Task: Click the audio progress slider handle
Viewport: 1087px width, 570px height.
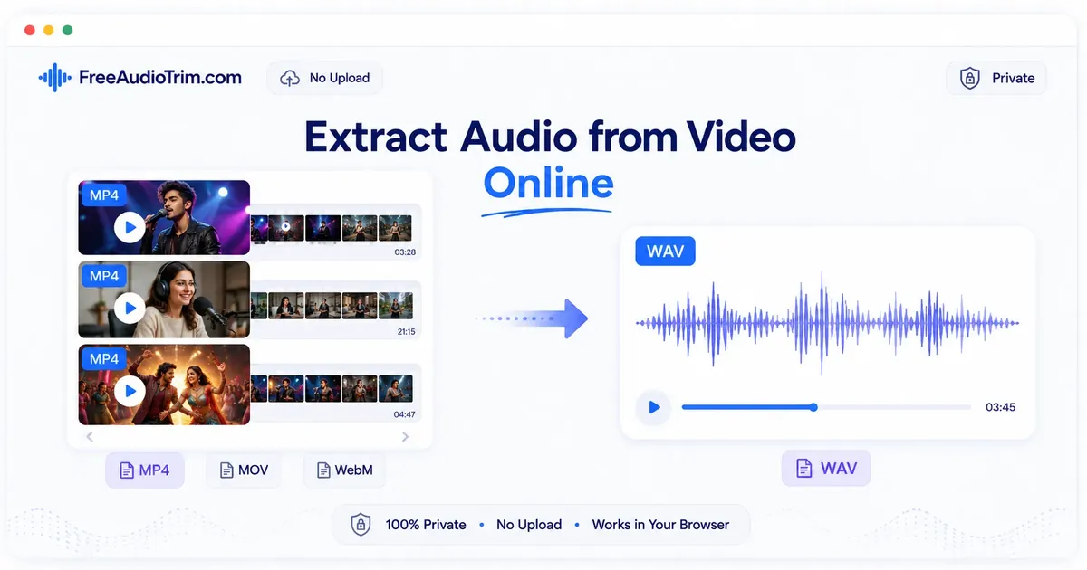Action: coord(813,407)
